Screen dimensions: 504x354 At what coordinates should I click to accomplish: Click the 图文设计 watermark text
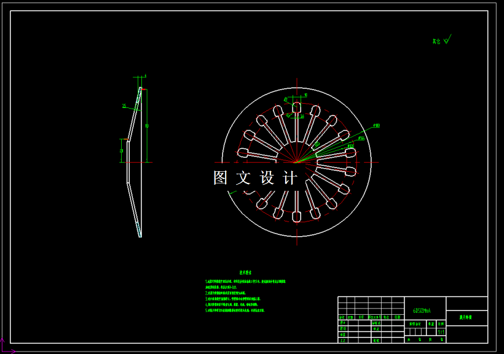(x=255, y=177)
